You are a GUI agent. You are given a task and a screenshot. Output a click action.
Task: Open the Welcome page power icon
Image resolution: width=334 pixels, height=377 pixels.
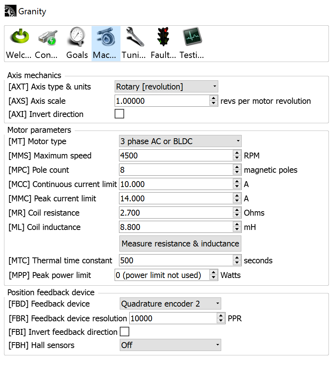(19, 37)
